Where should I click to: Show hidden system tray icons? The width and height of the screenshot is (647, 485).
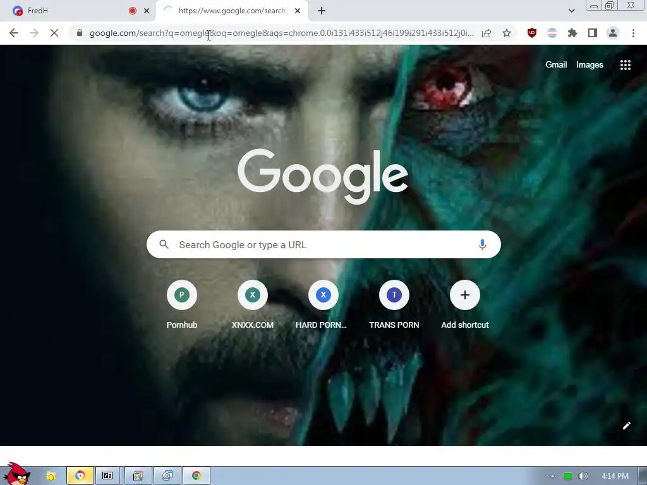point(552,476)
